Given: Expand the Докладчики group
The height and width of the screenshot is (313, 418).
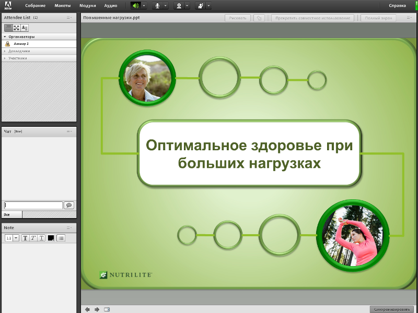Looking at the screenshot, I should 39,51.
